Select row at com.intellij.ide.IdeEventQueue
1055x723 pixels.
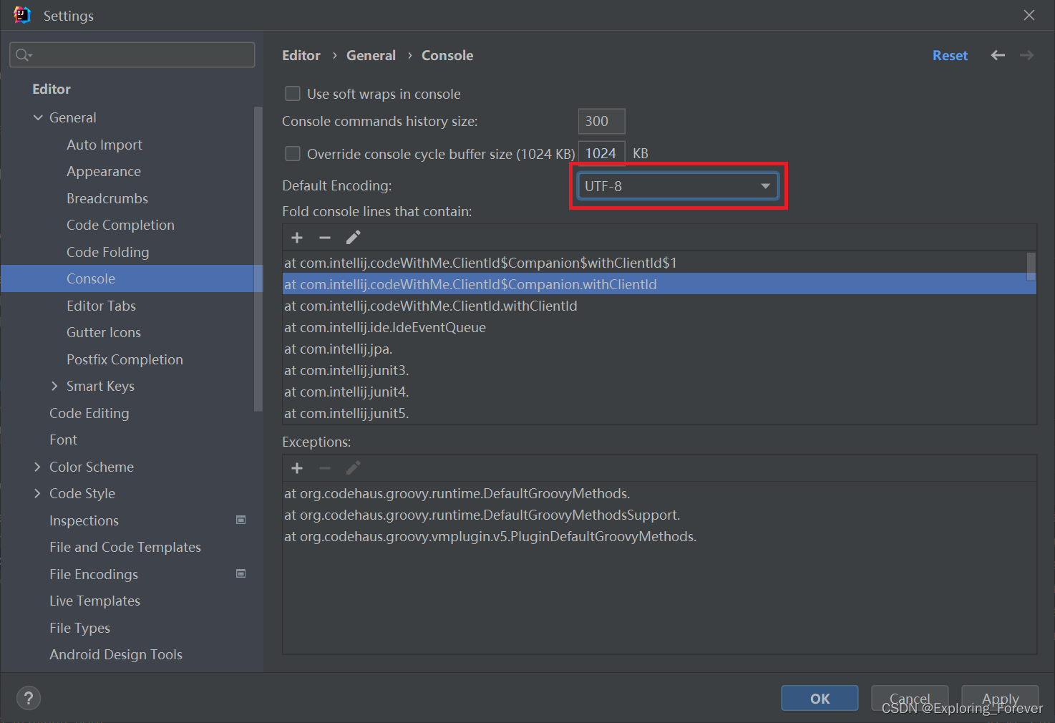[659, 327]
